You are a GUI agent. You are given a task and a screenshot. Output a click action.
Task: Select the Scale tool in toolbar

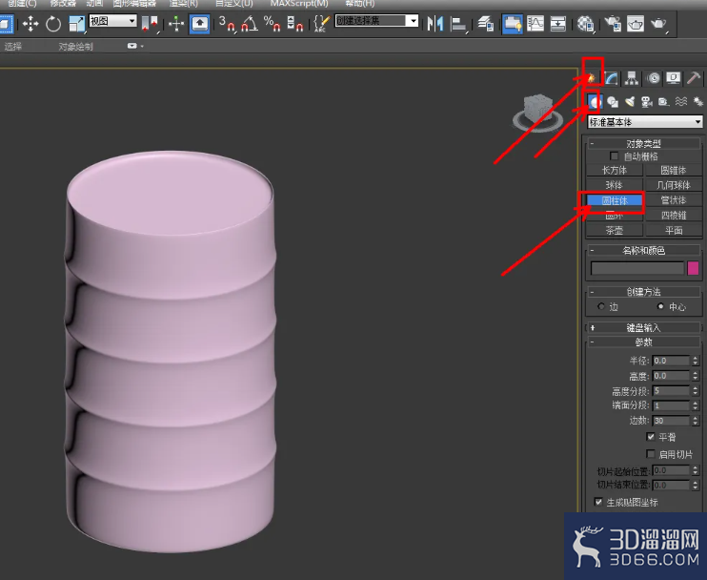point(76,24)
